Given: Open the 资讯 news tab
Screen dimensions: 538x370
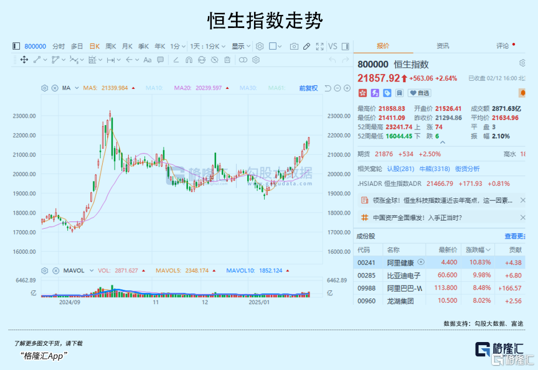Looking at the screenshot, I should pyautogui.click(x=443, y=46).
